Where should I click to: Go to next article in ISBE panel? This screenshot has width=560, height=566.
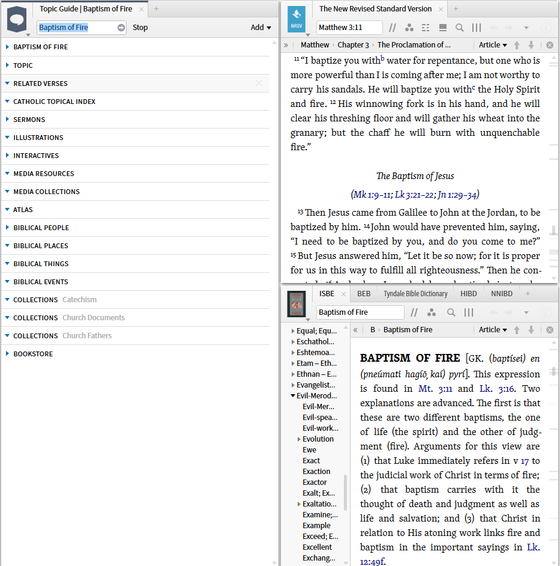(531, 330)
